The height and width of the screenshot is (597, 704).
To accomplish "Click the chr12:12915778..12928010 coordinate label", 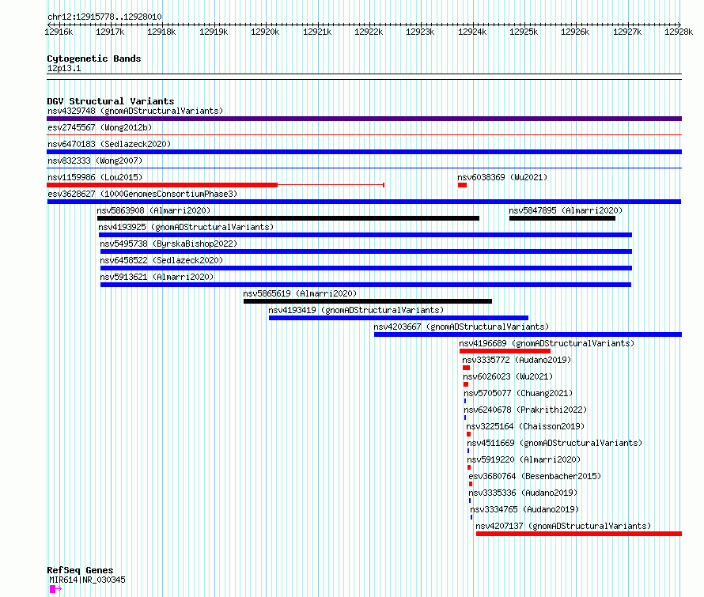I will click(104, 17).
